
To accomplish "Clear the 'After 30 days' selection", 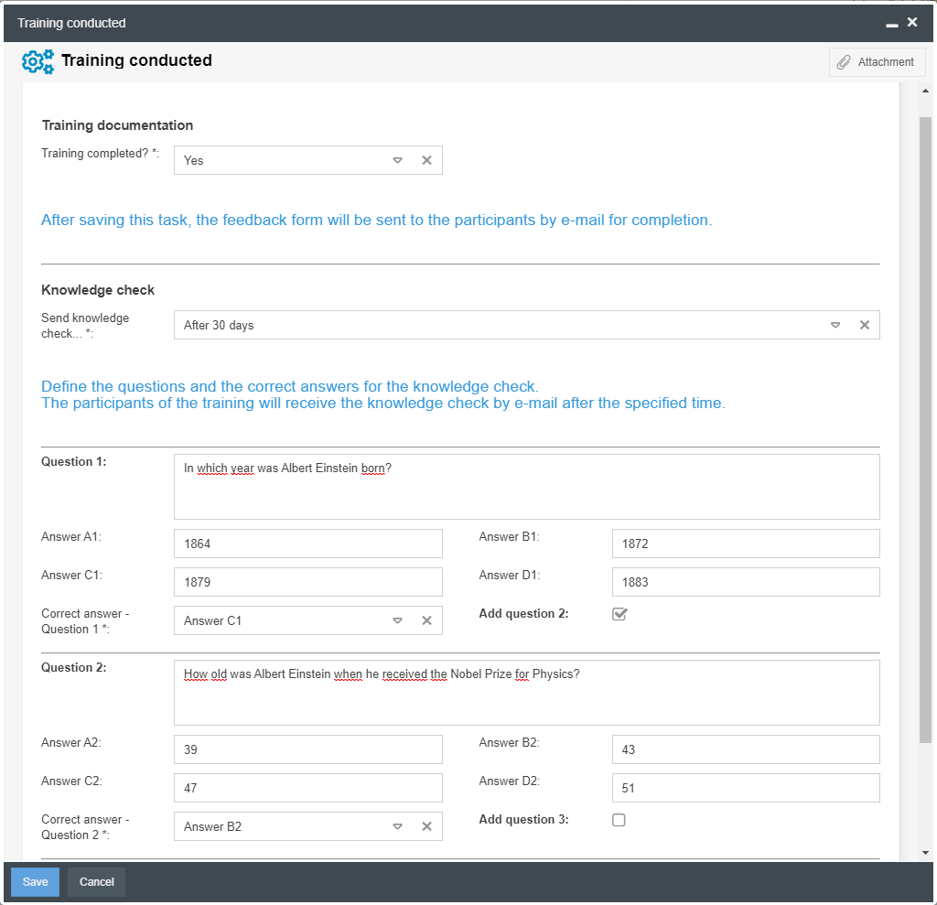I will [x=865, y=325].
